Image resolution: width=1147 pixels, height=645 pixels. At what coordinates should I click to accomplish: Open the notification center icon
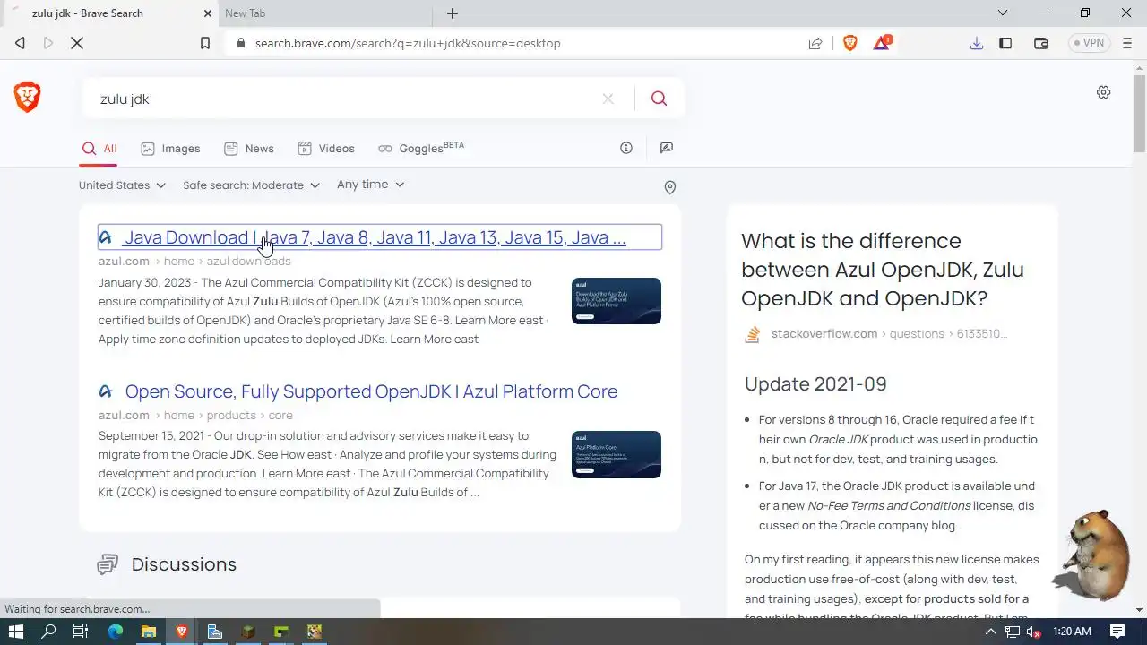tap(1117, 632)
